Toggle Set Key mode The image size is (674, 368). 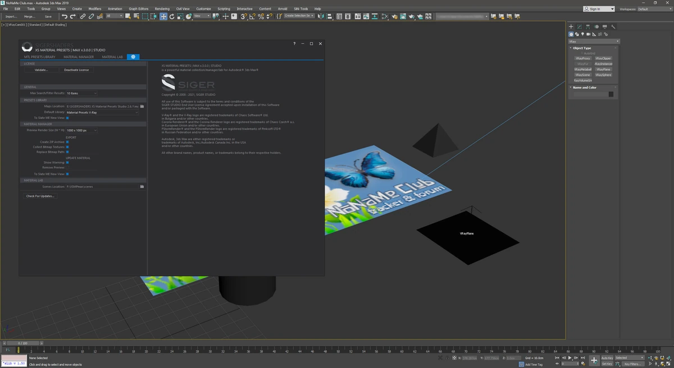coord(607,364)
